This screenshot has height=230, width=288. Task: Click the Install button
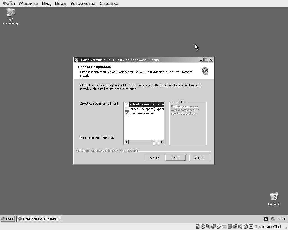[x=175, y=158]
